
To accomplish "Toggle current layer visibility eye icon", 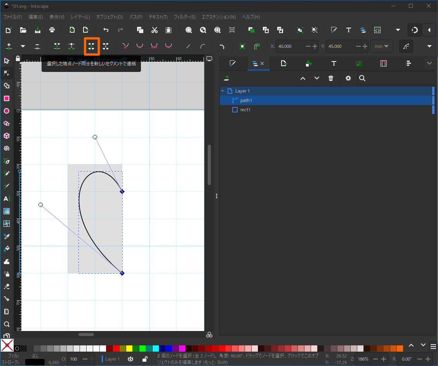I will point(130,359).
